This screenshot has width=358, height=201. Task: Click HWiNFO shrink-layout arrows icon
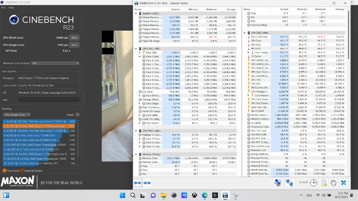pyautogui.click(x=147, y=183)
